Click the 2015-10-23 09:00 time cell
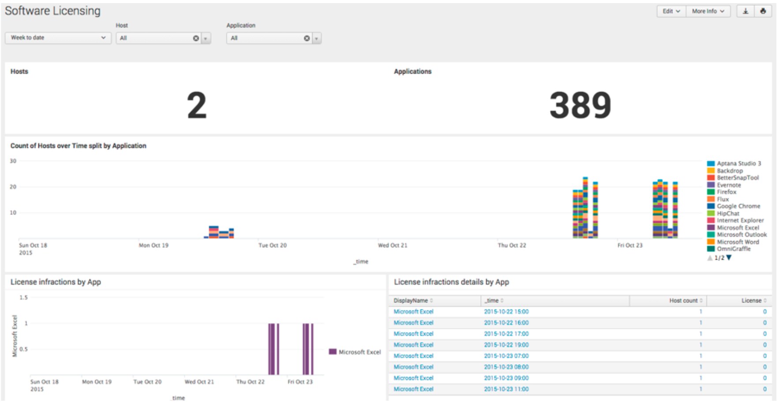Screen dimensions: 780x403 [506, 378]
